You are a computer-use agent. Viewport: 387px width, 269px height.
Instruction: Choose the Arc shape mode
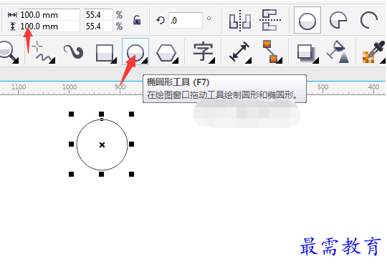(x=369, y=20)
